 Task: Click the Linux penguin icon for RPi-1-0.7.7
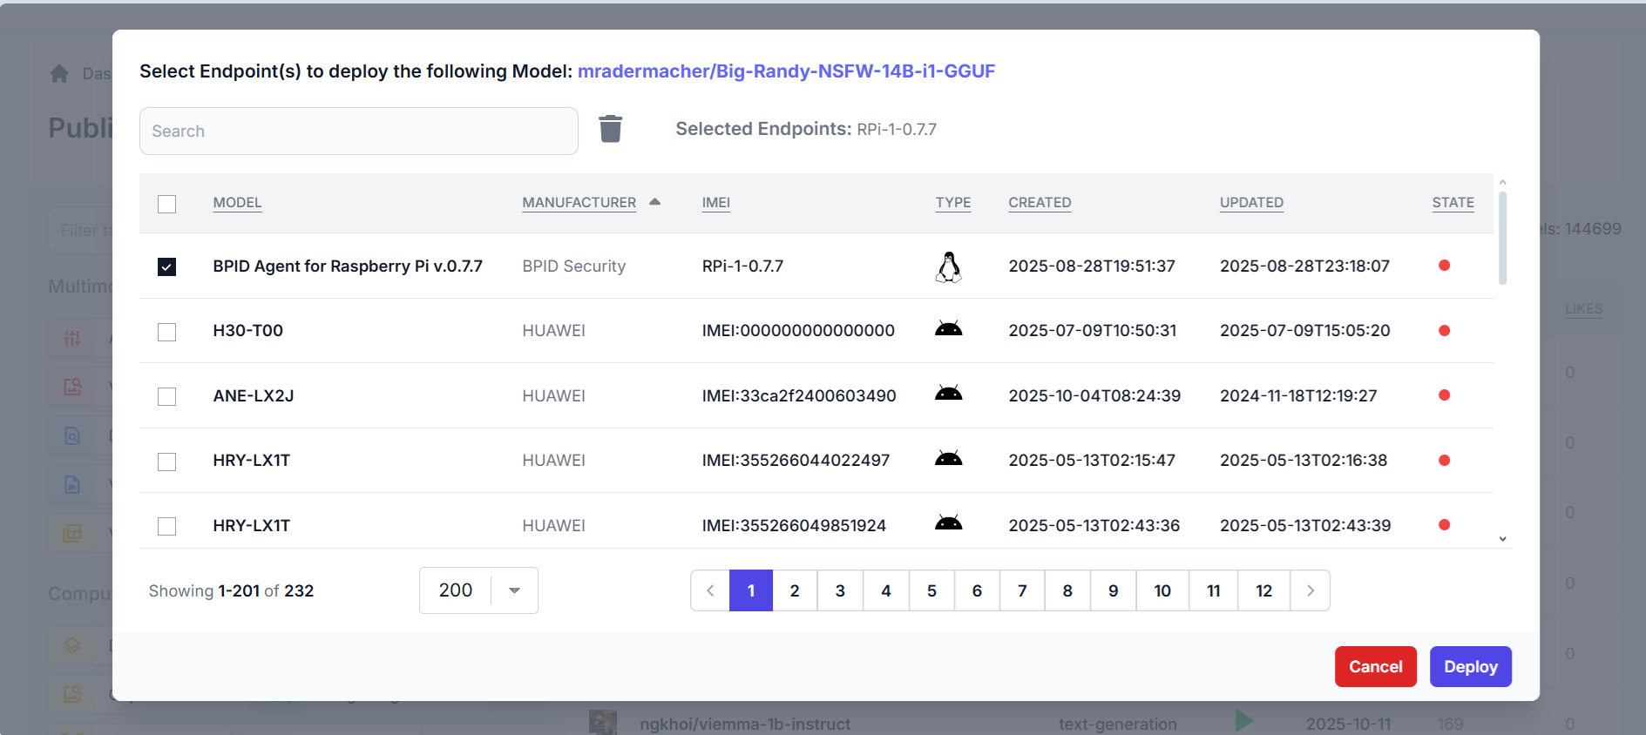[948, 266]
